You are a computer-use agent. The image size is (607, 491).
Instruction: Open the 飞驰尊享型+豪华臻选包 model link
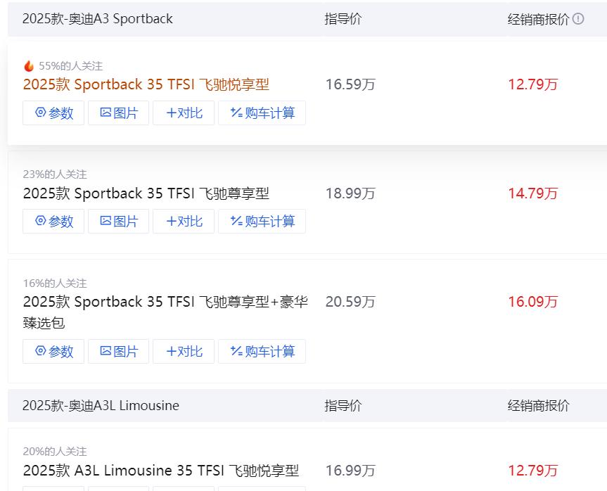(x=165, y=302)
